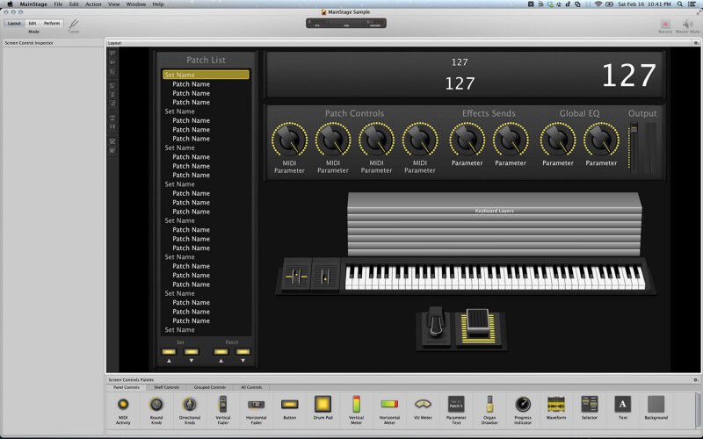Select the modulation wheel next to the keyboard
The height and width of the screenshot is (439, 703).
pos(325,277)
